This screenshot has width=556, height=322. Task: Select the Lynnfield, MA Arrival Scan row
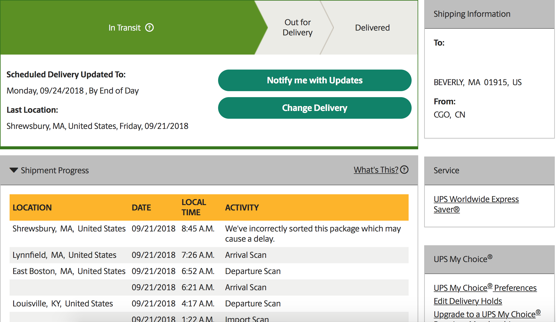point(209,255)
